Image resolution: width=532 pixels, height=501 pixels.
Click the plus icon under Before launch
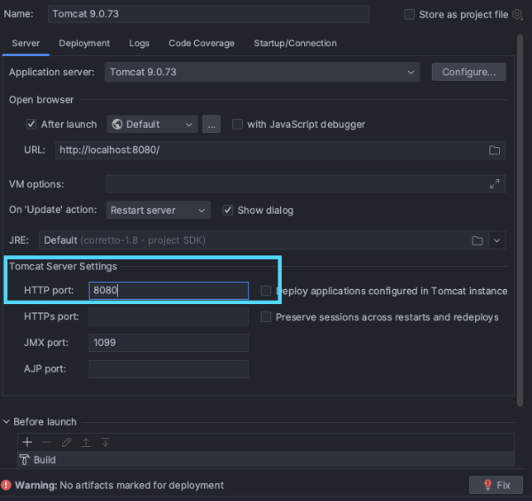(x=27, y=442)
